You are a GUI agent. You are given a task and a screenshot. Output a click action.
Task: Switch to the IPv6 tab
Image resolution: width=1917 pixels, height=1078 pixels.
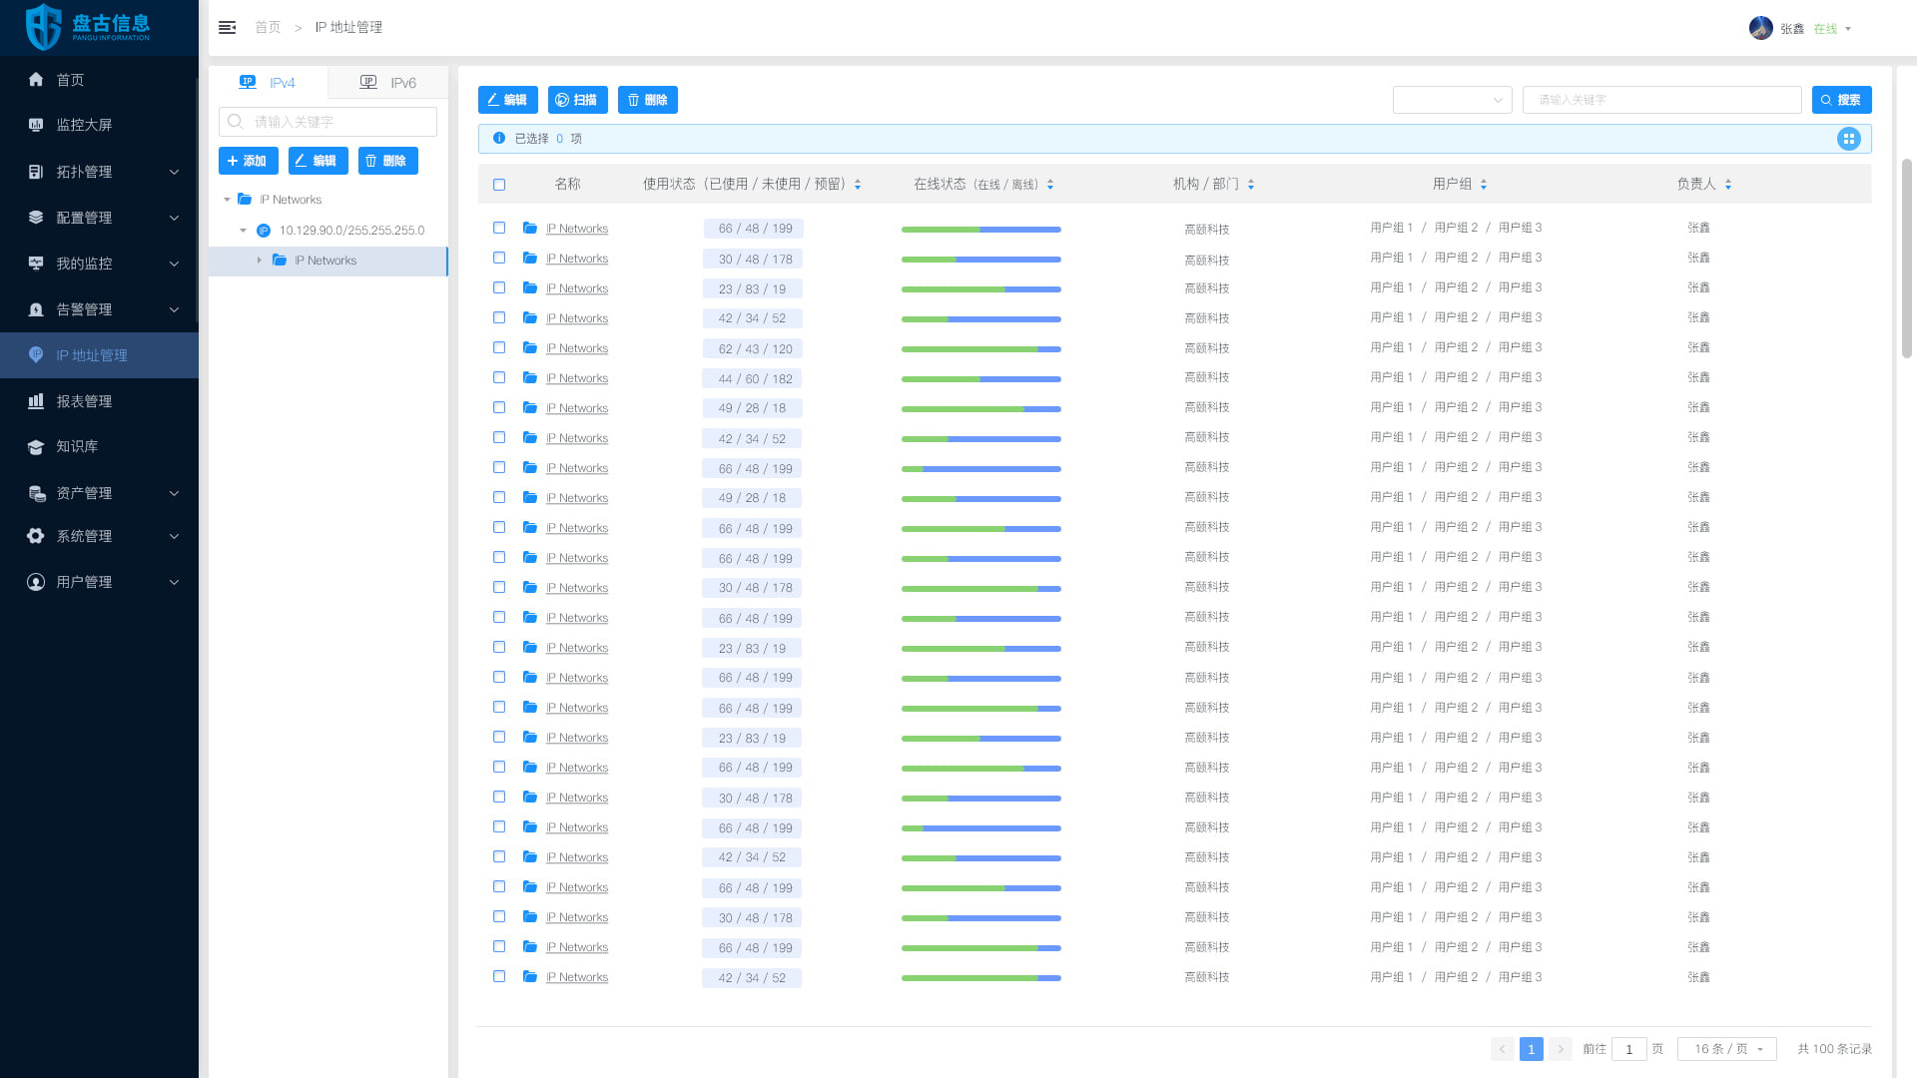coord(388,83)
